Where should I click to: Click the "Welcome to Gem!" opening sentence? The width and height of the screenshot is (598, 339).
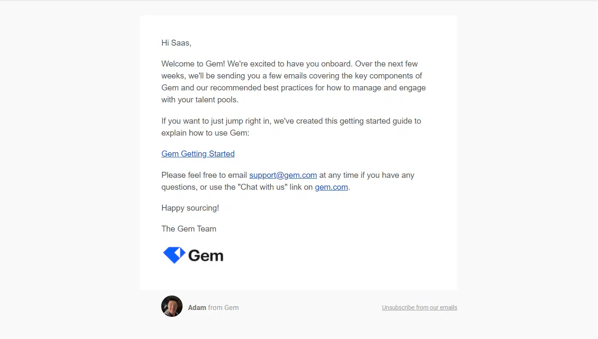(x=194, y=64)
